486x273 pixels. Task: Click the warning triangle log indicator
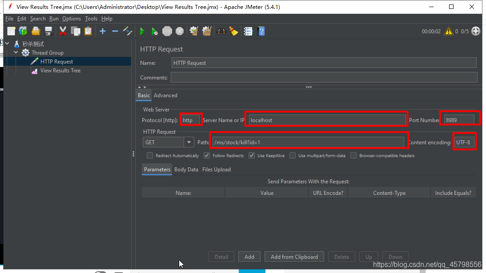point(449,31)
